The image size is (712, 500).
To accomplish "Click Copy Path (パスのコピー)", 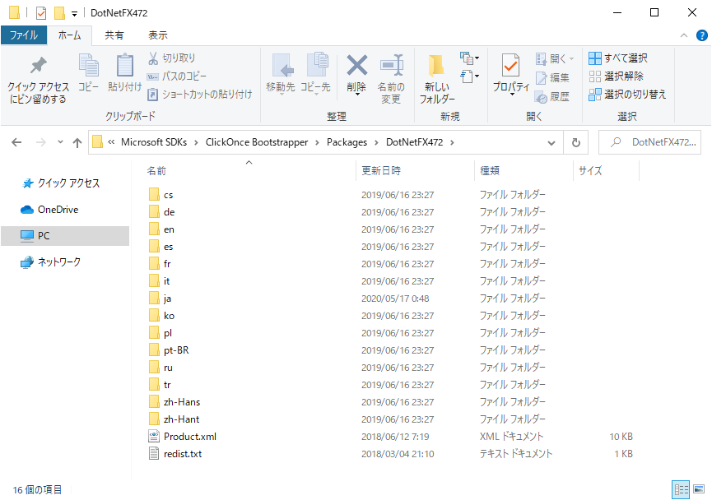I will tap(177, 76).
